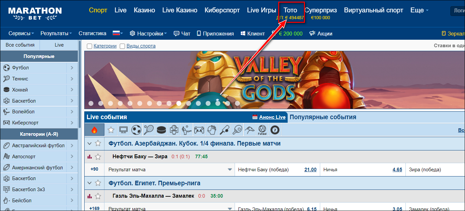Favorite the Газль Эль-Махалла — Замалек match
The width and height of the screenshot is (465, 211).
98,196
